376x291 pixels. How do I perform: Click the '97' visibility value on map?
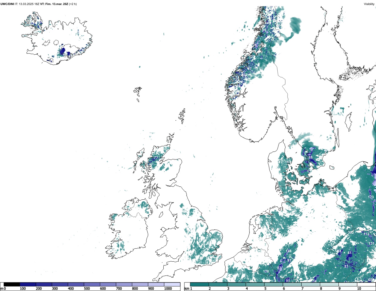point(289,261)
